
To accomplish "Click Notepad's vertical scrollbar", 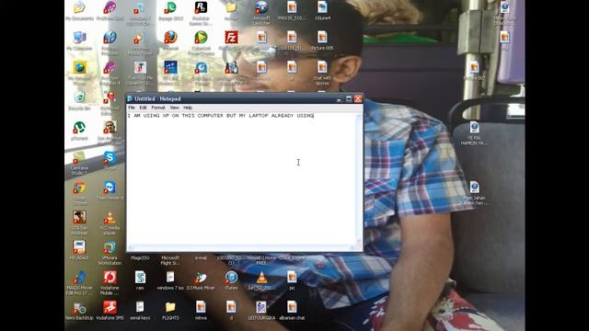I will [x=359, y=178].
